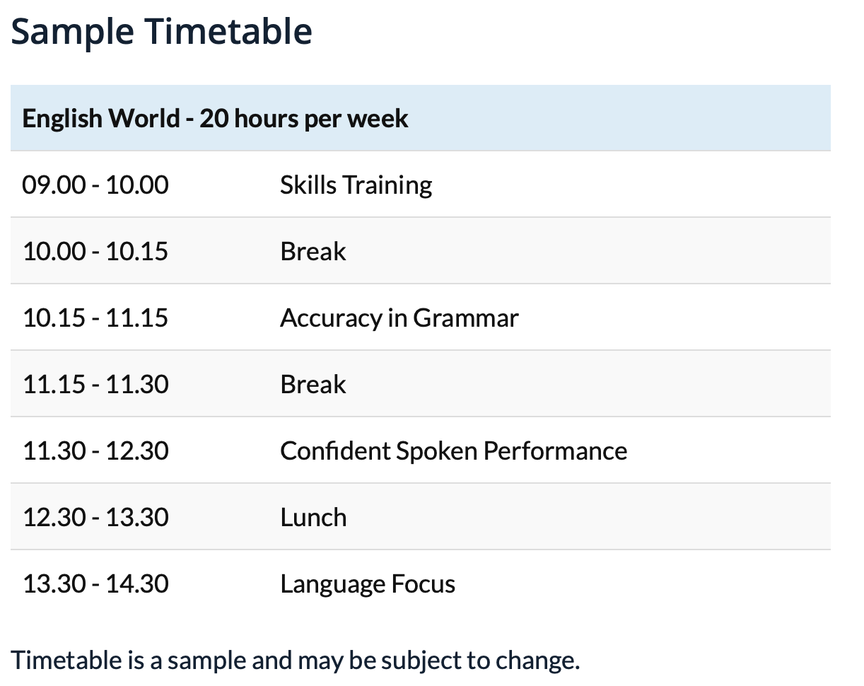Click the 09.00 - 10.00 time cell

click(x=95, y=185)
